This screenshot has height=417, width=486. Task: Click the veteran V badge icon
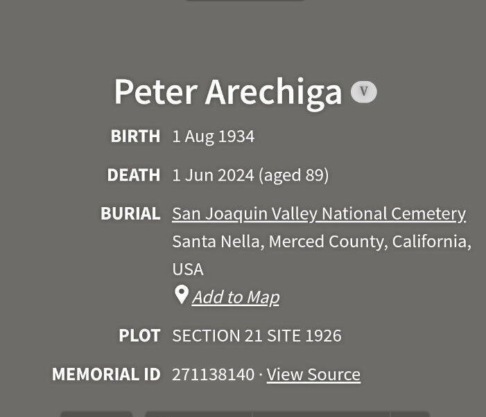[x=363, y=92]
